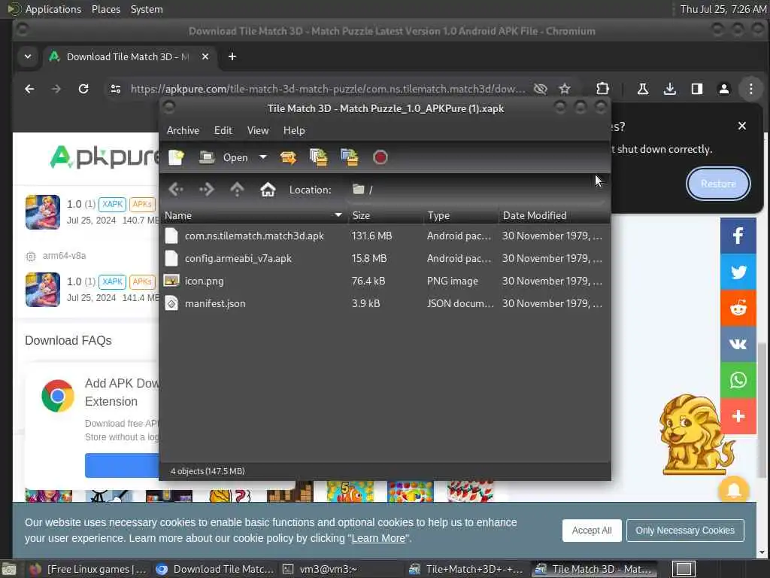This screenshot has height=578, width=770.
Task: Switch to vm3@vm3 terminal in taskbar
Action: point(341,569)
